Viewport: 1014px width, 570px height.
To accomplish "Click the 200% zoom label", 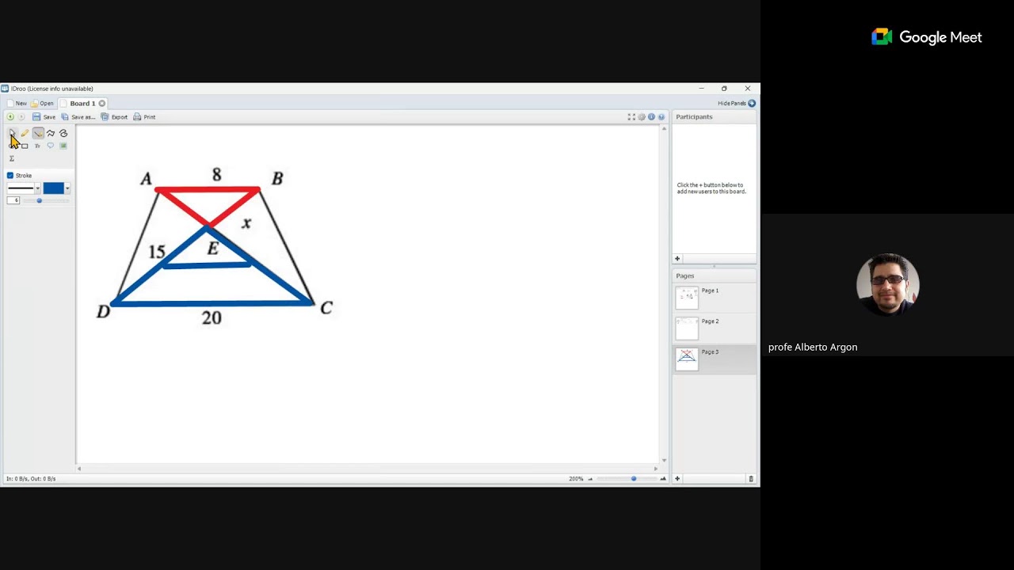I will (x=576, y=479).
